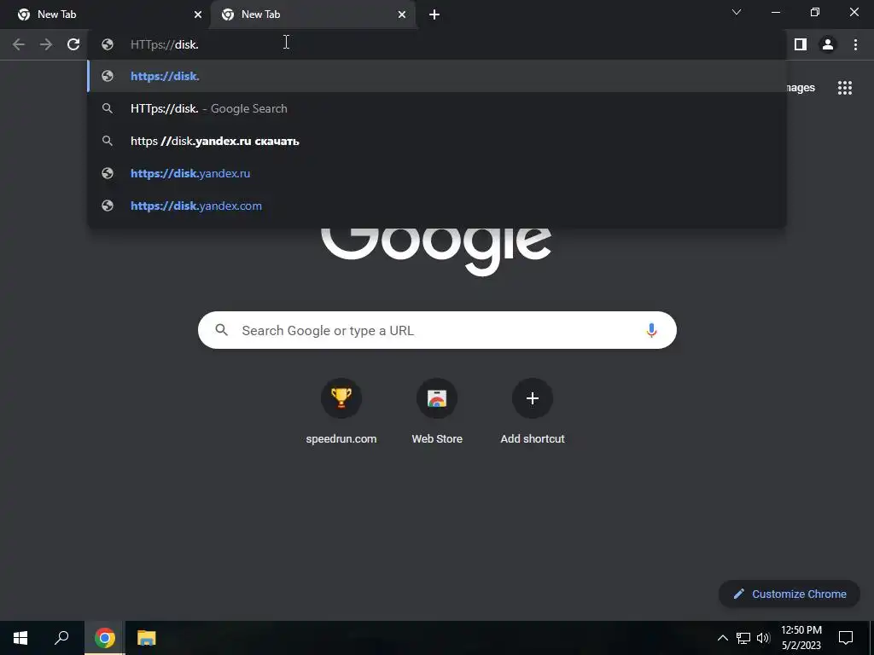Click address bar with HTTps://disk. text
874x655 pixels.
[436, 44]
